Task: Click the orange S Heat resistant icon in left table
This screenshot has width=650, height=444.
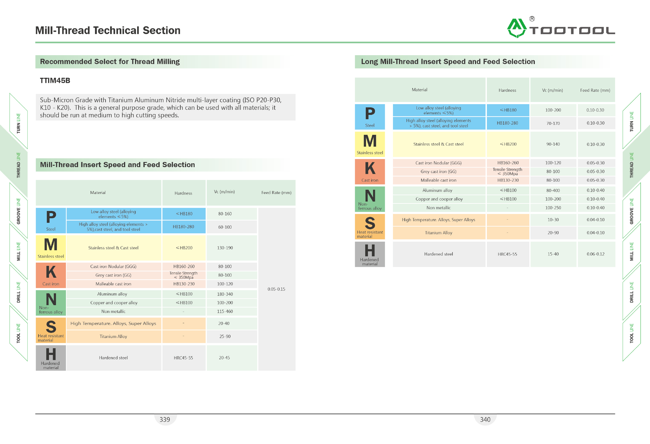Action: click(x=51, y=330)
